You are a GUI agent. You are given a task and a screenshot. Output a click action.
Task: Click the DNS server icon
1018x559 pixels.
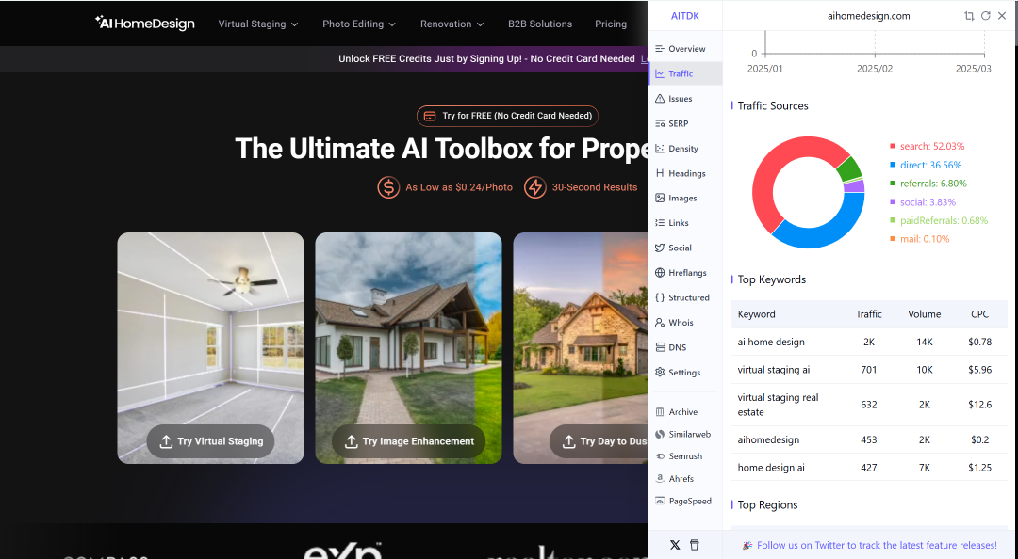click(x=660, y=347)
